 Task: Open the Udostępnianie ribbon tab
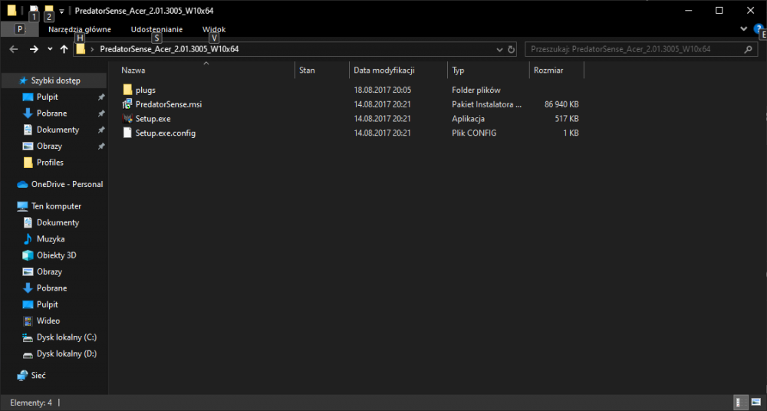point(156,29)
